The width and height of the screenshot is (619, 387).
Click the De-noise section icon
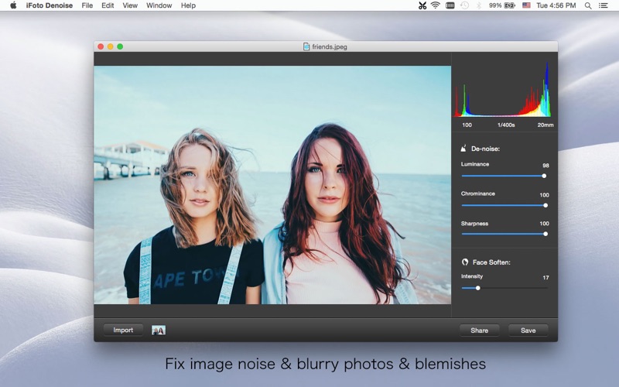tap(463, 149)
